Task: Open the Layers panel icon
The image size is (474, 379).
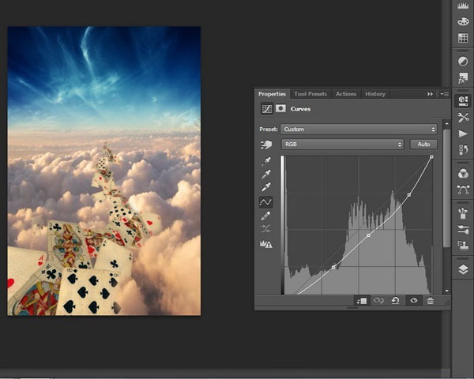Action: pyautogui.click(x=463, y=269)
